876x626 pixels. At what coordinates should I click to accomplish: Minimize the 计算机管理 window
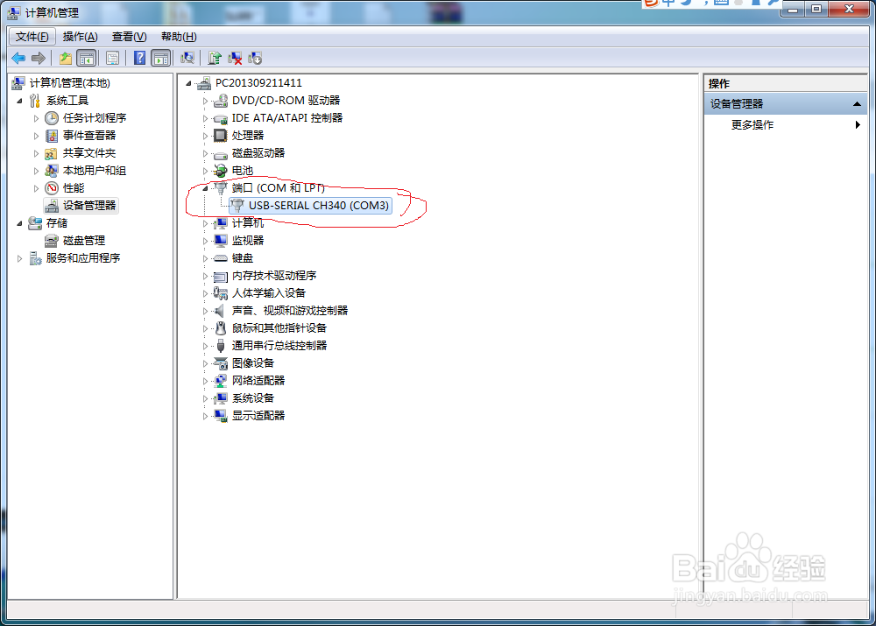tap(792, 9)
